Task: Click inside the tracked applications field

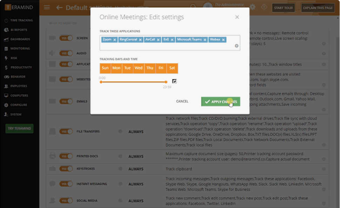Action: 170,43
